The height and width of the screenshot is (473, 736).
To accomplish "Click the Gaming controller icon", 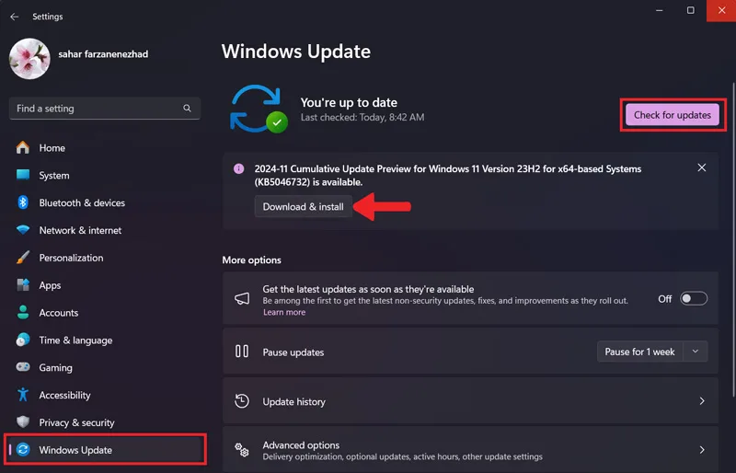I will pyautogui.click(x=22, y=367).
